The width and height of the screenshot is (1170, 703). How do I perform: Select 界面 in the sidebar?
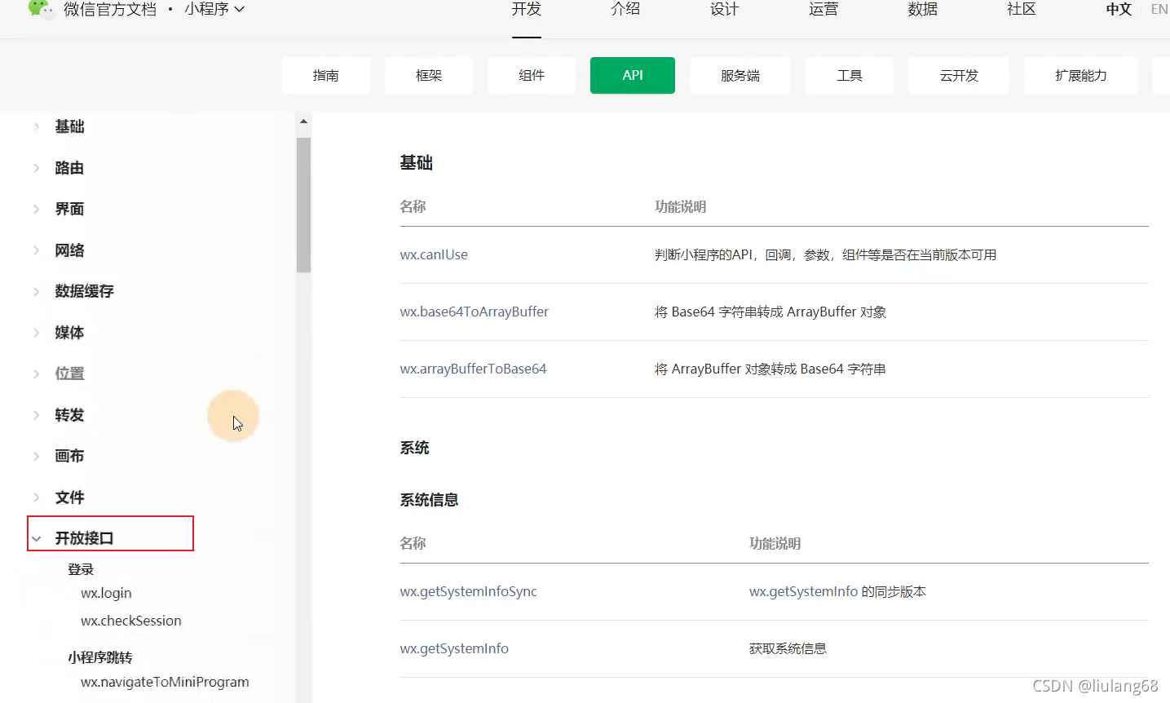69,209
